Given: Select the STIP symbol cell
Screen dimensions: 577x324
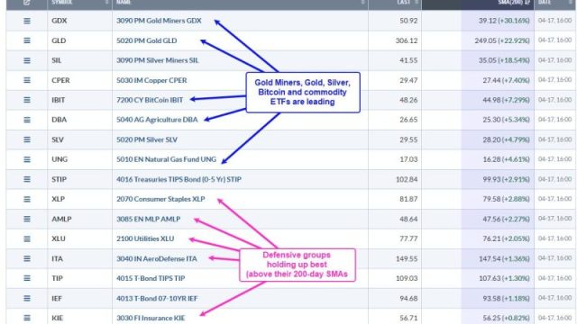Looking at the screenshot, I should [59, 179].
